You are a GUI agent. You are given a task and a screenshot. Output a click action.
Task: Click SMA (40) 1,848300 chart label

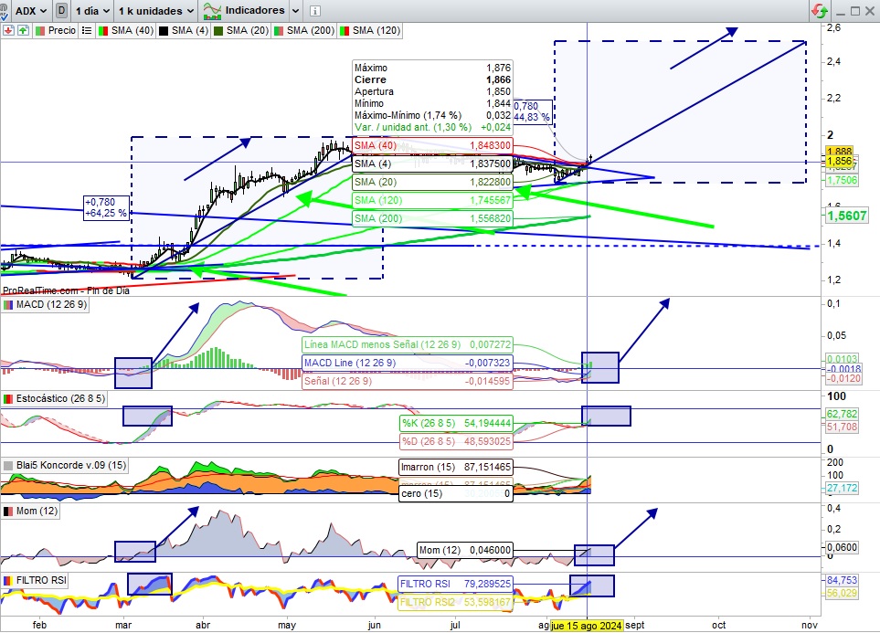tap(432, 145)
